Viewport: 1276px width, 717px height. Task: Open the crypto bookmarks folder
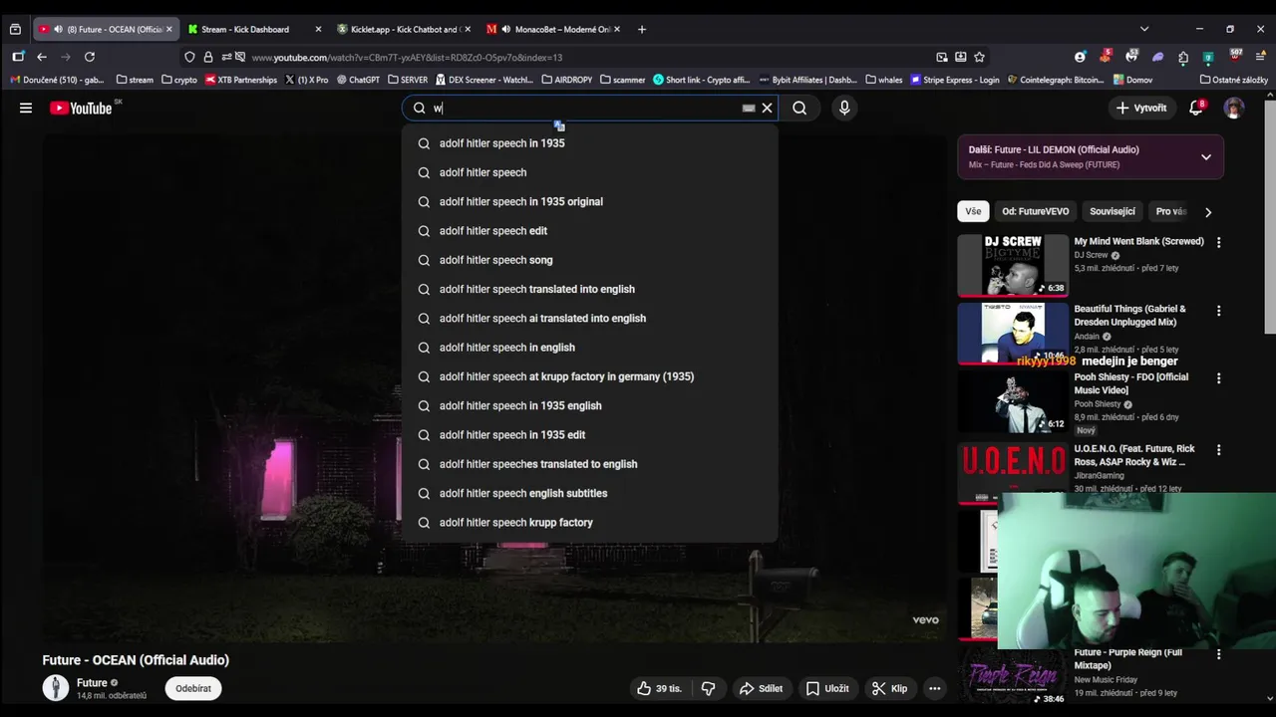[x=179, y=80]
